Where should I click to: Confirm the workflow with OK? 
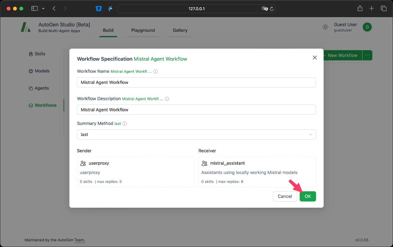(x=308, y=196)
